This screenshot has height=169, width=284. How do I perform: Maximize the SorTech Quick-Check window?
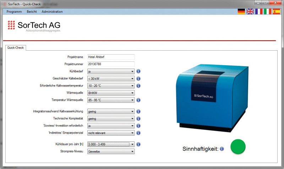click(x=265, y=3)
